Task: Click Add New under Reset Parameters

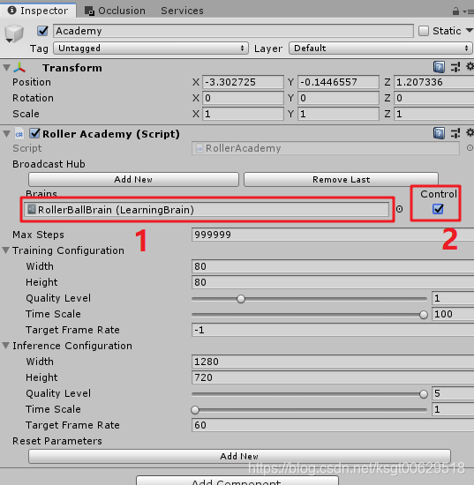Action: point(239,456)
